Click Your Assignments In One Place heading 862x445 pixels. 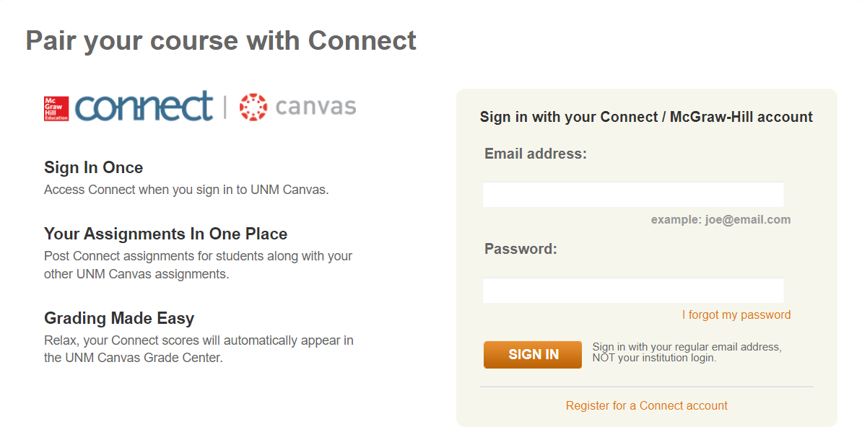[x=165, y=234]
